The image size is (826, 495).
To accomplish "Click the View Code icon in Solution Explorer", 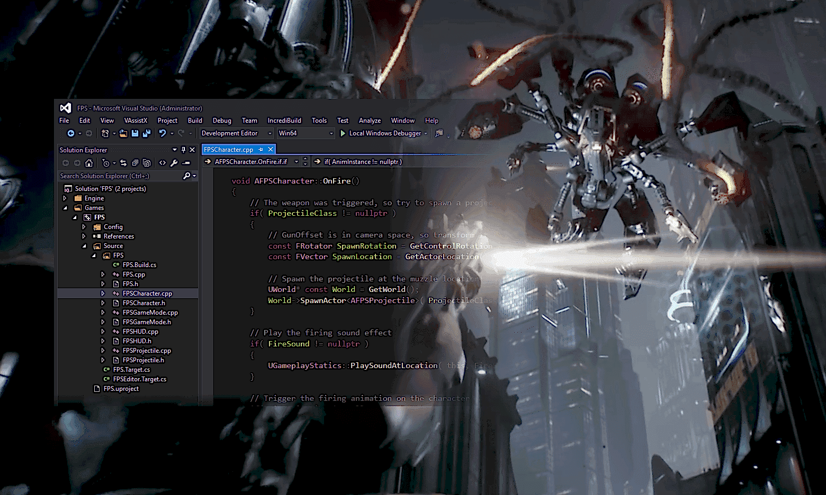I will coord(163,163).
